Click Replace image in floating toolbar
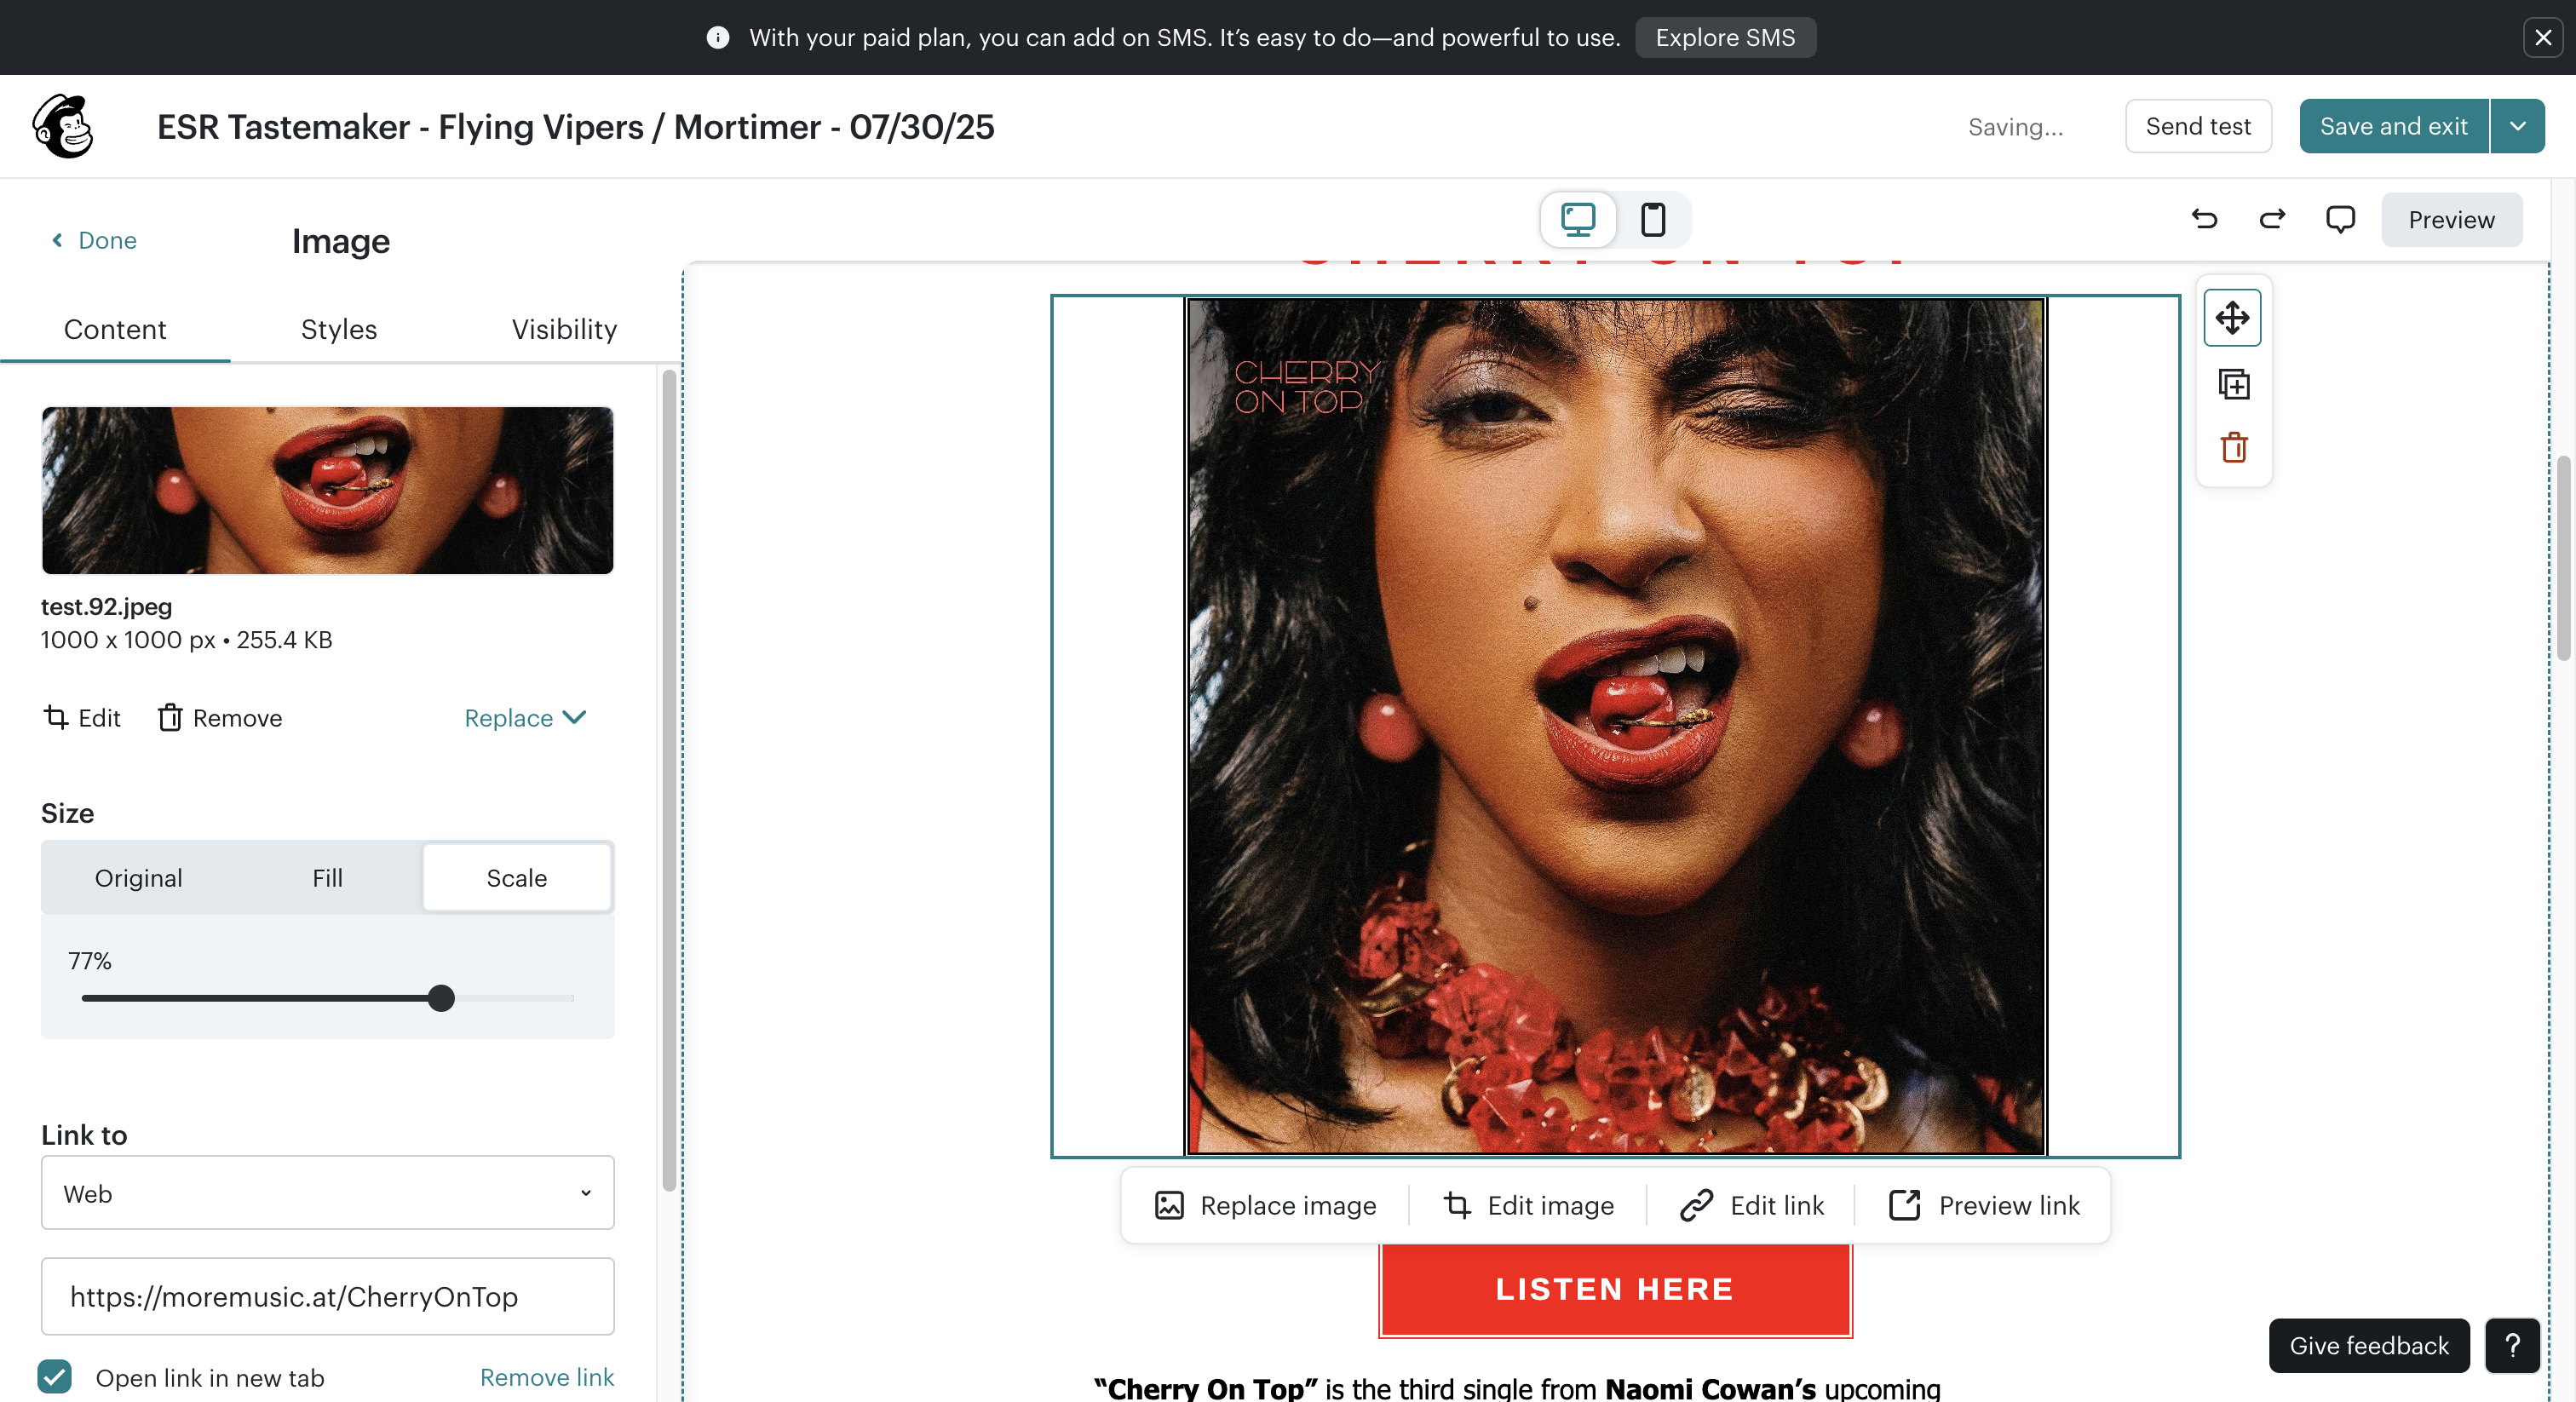The width and height of the screenshot is (2576, 1402). [1265, 1205]
